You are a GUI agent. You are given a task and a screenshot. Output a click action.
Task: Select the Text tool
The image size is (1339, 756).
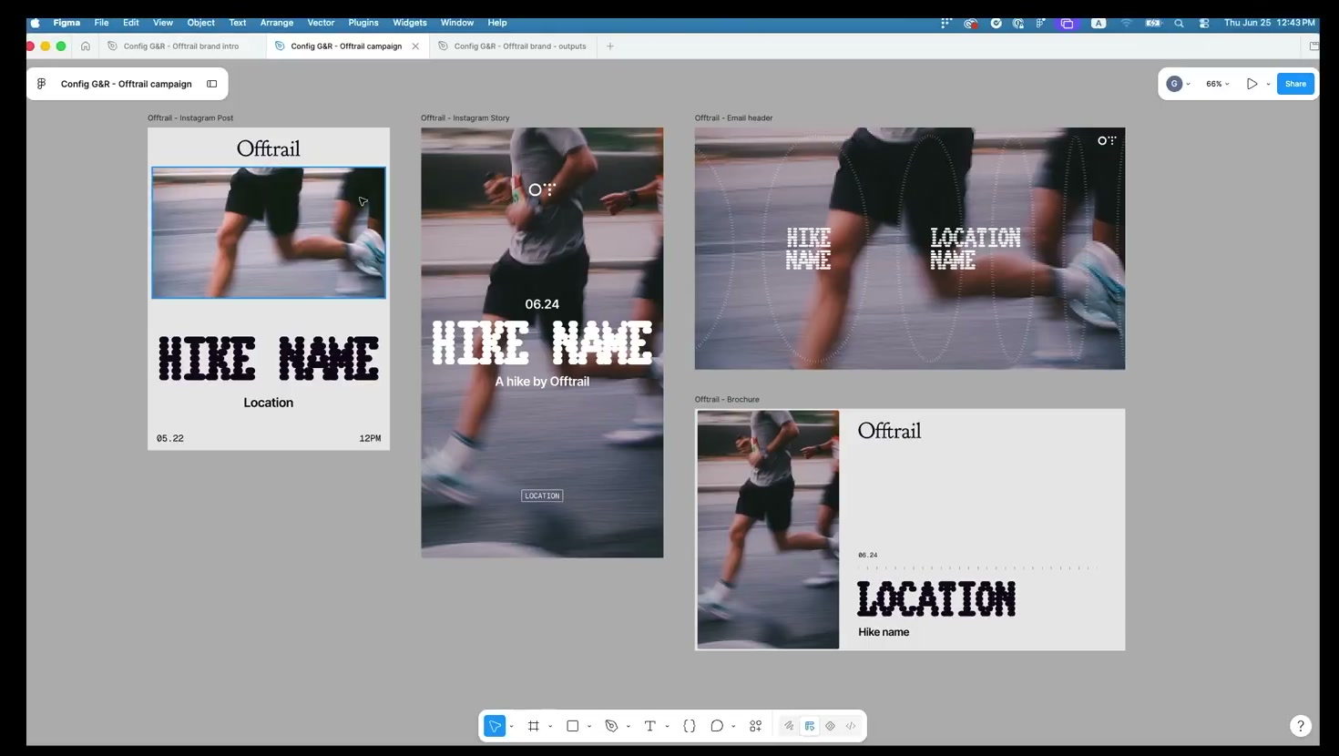coord(650,726)
